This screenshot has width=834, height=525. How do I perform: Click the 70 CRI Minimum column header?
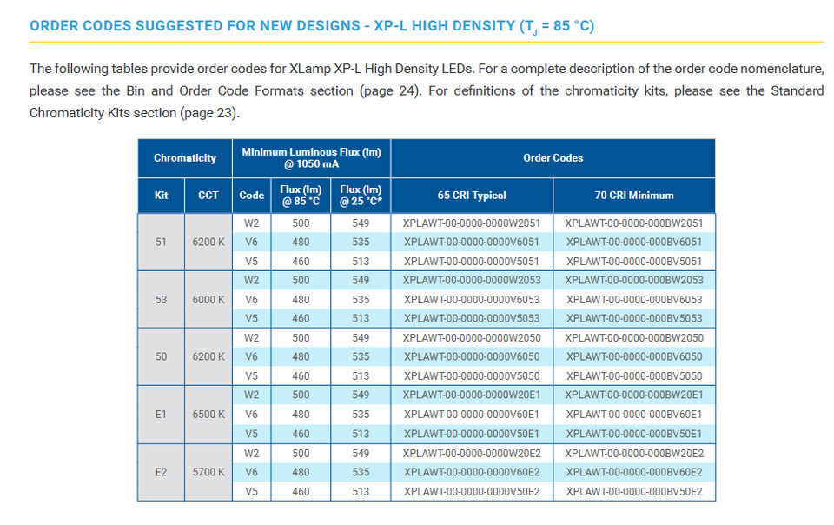pyautogui.click(x=633, y=196)
